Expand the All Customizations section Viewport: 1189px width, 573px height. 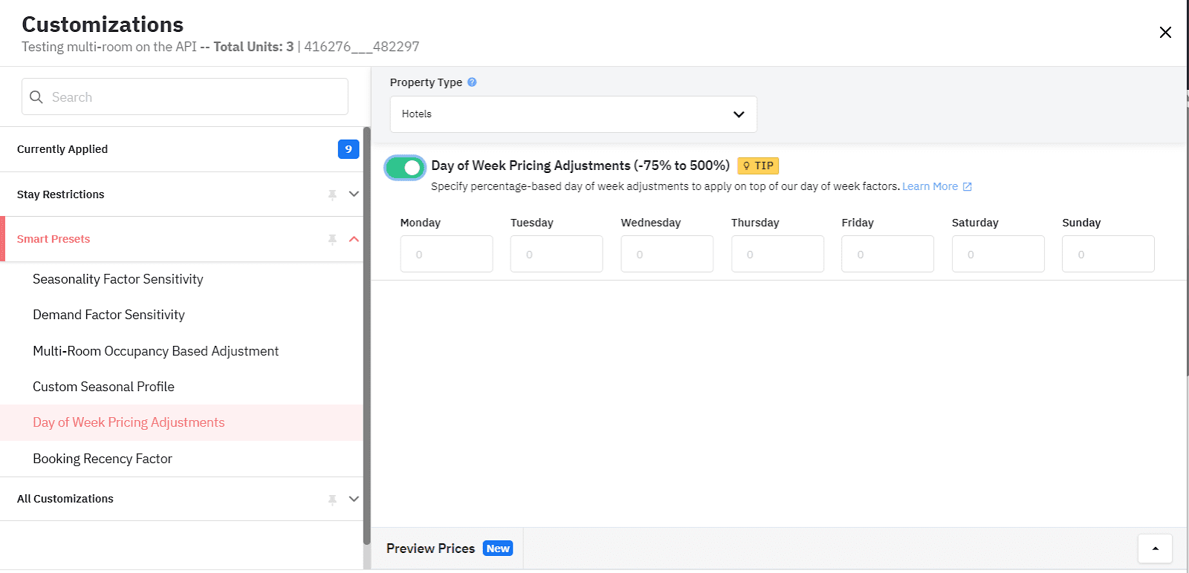(x=354, y=499)
